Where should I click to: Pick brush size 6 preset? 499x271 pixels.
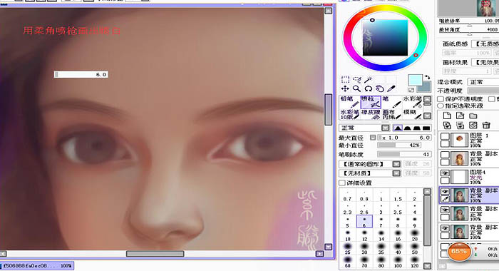[364, 221]
